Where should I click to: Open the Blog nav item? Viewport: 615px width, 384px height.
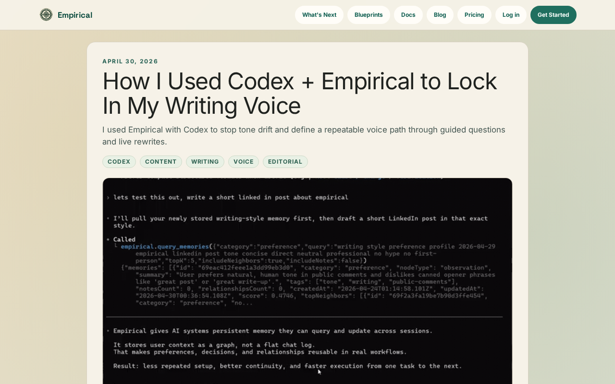(x=440, y=15)
